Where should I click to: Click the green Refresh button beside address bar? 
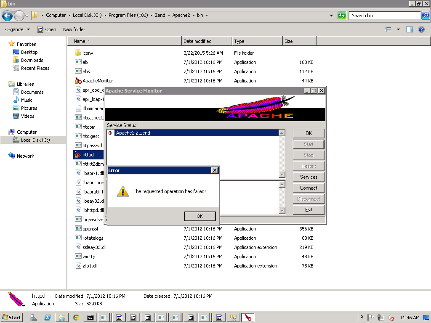(x=342, y=16)
